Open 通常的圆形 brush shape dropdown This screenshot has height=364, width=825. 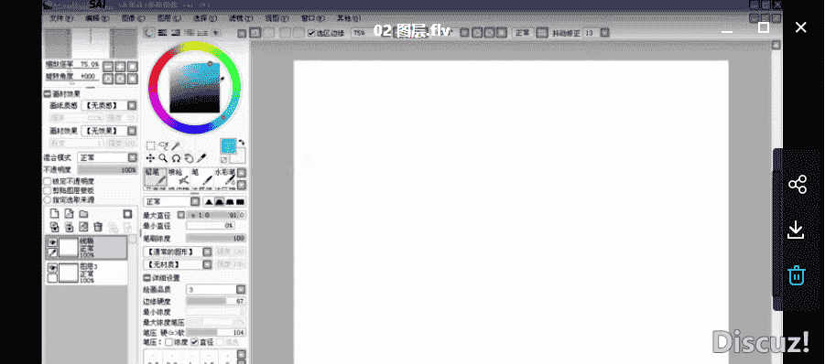pyautogui.click(x=208, y=252)
